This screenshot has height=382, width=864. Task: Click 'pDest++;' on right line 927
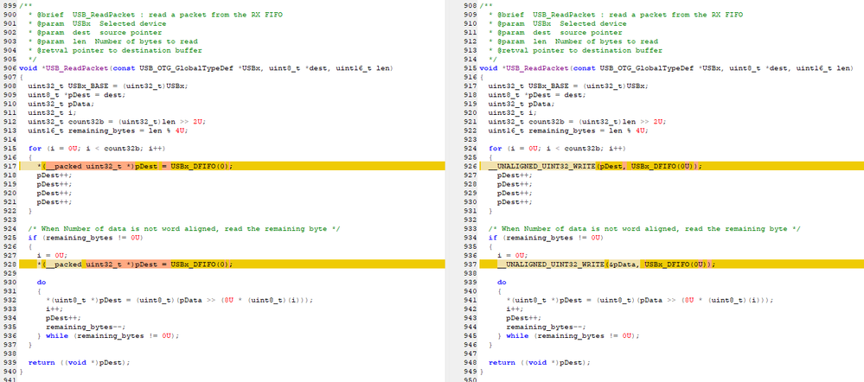click(x=515, y=175)
